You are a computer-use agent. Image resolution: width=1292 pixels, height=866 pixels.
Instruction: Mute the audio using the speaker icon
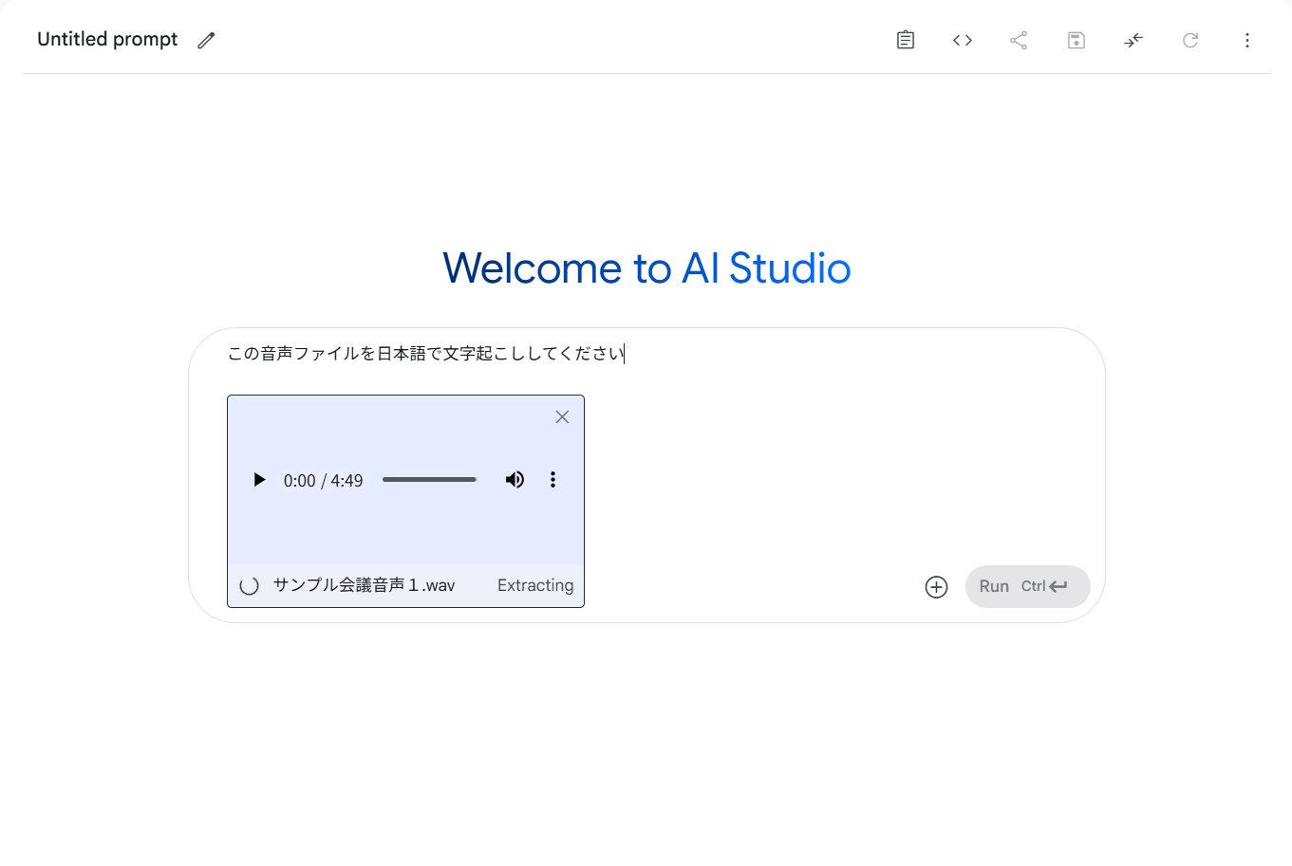pyautogui.click(x=515, y=480)
